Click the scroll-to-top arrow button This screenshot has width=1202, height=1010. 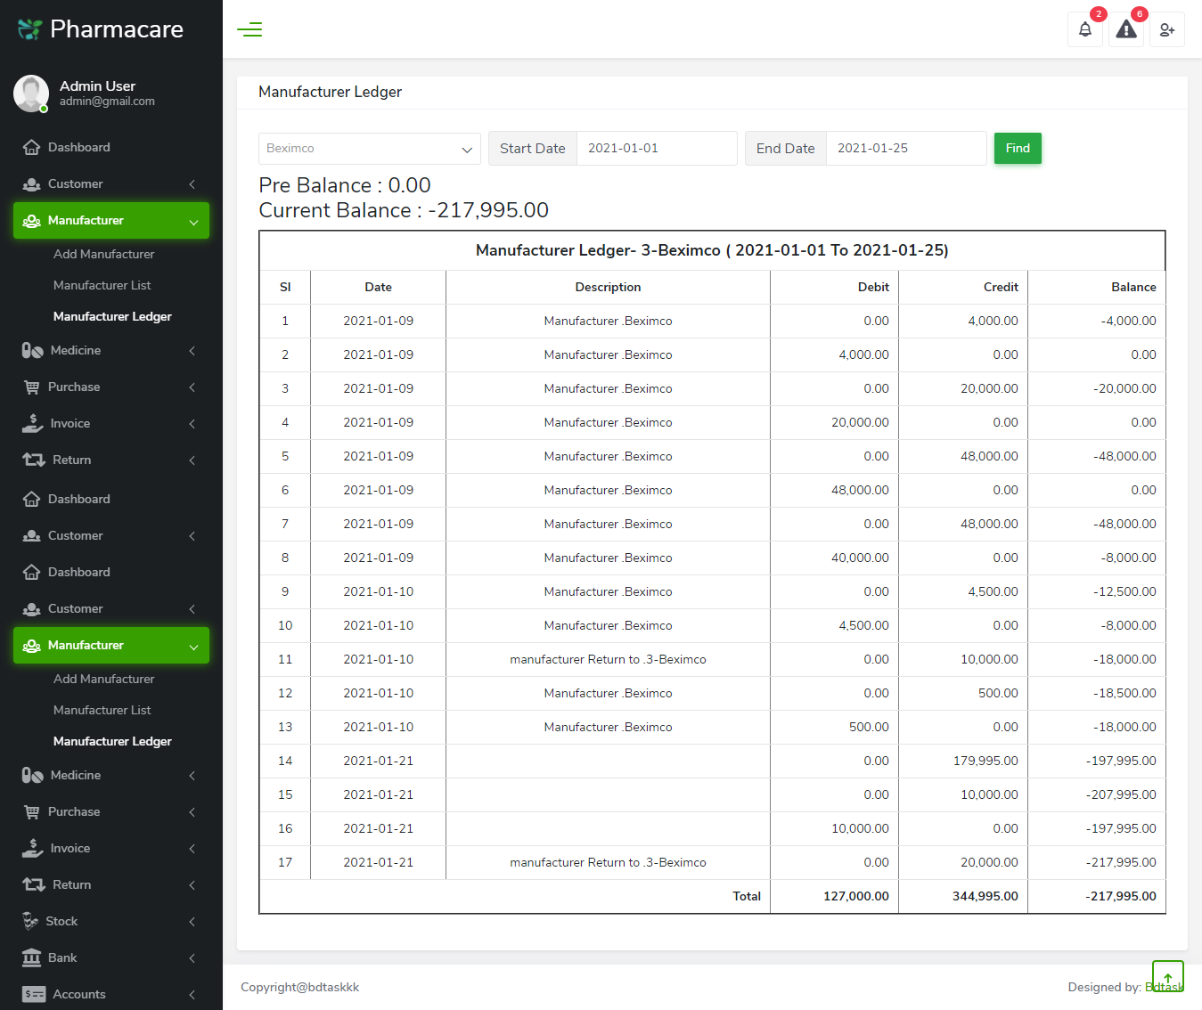point(1167,975)
